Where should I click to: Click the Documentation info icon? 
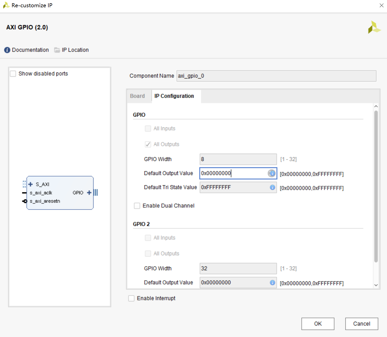[x=7, y=50]
